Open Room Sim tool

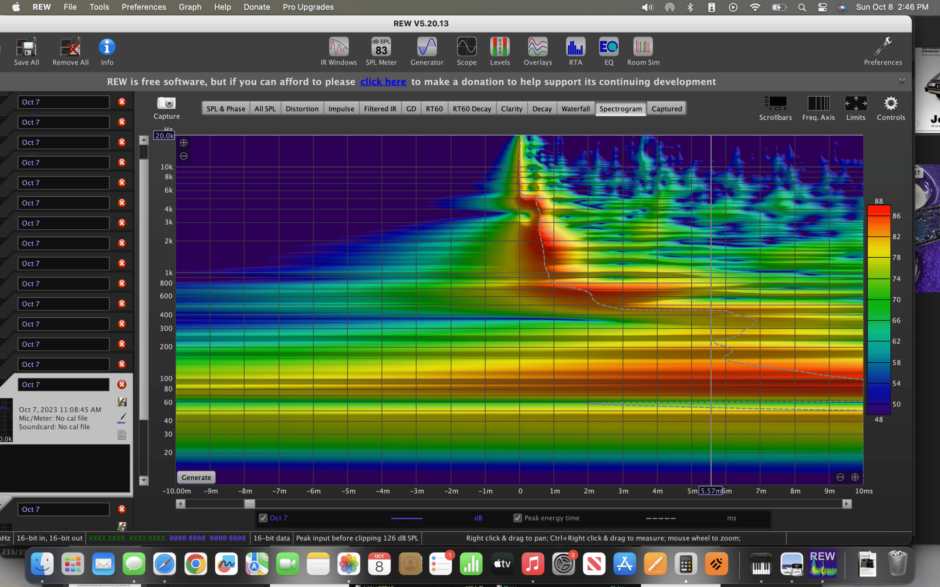tap(643, 51)
